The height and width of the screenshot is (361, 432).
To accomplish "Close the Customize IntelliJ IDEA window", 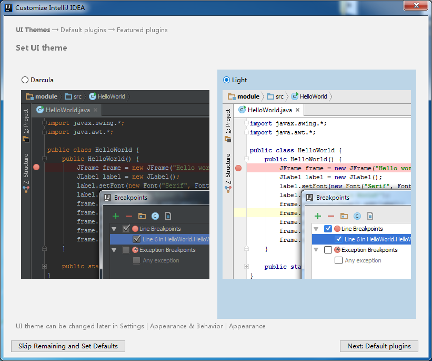I will click(x=416, y=5).
